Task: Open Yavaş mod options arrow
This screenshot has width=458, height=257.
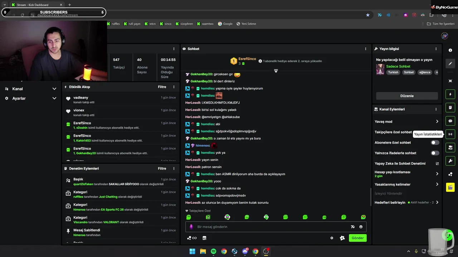Action: 437,122
